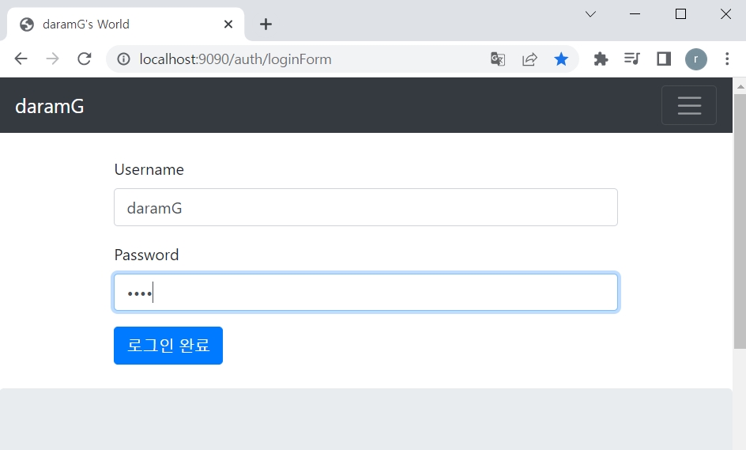Click the Username label text
This screenshot has height=450, width=746.
149,170
